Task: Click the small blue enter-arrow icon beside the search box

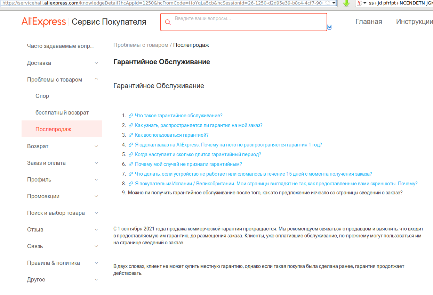Action: pyautogui.click(x=329, y=27)
